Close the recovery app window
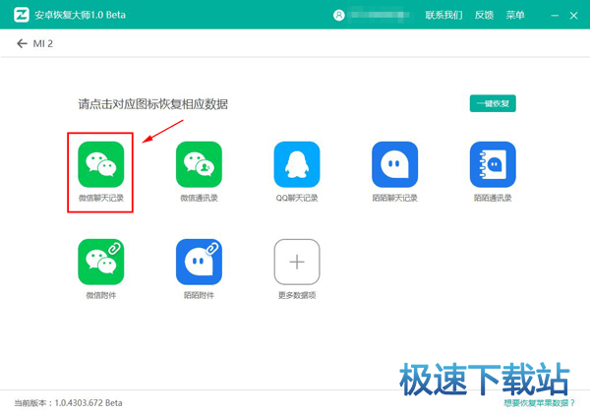This screenshot has height=416, width=590. click(573, 16)
